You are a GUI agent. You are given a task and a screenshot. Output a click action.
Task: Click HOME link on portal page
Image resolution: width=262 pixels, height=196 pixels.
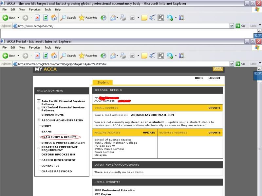tap(199, 78)
